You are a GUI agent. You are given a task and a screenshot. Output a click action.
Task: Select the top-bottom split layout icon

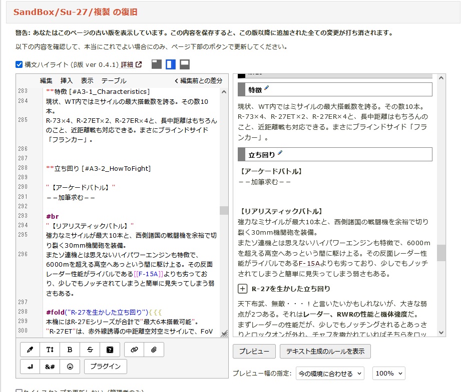pyautogui.click(x=185, y=64)
